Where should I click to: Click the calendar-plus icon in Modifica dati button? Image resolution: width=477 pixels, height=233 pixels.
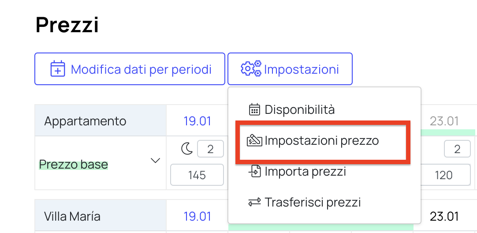pyautogui.click(x=57, y=69)
